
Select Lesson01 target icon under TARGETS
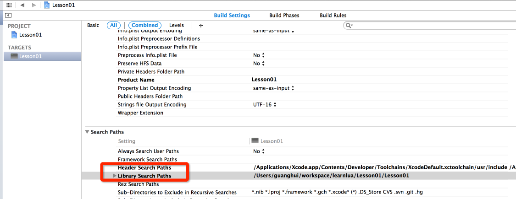coord(14,56)
